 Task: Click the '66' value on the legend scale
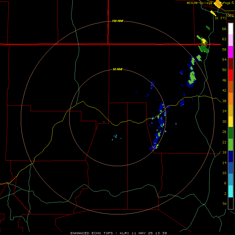[224, 29]
